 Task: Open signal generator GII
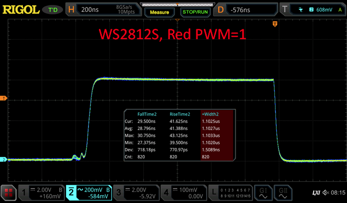[282, 193]
